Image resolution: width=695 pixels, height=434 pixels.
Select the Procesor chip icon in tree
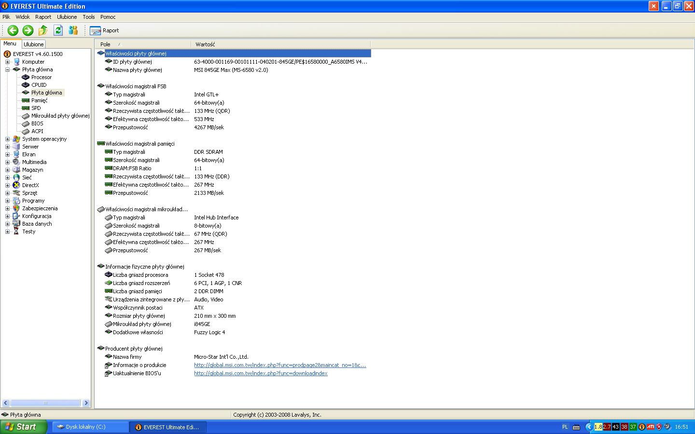click(x=26, y=77)
